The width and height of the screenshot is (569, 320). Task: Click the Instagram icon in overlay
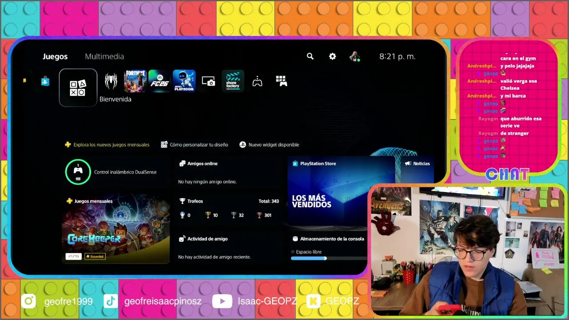28,301
